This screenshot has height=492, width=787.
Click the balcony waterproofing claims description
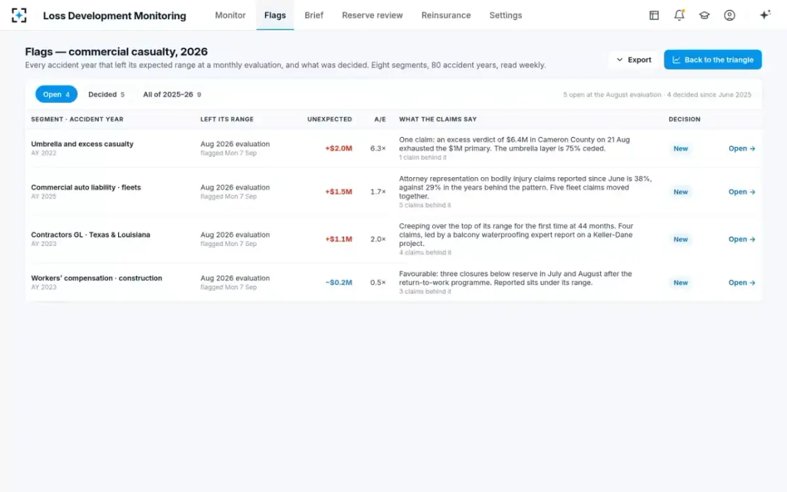coord(516,234)
